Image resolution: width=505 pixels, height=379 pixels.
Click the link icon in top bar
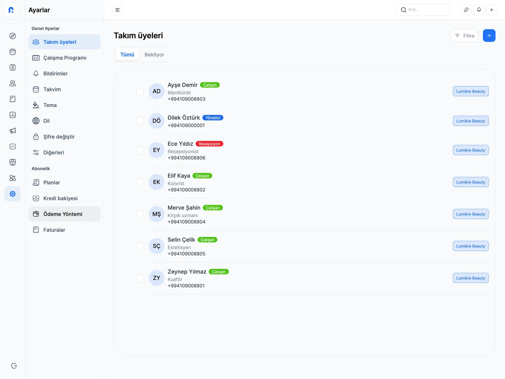click(466, 10)
